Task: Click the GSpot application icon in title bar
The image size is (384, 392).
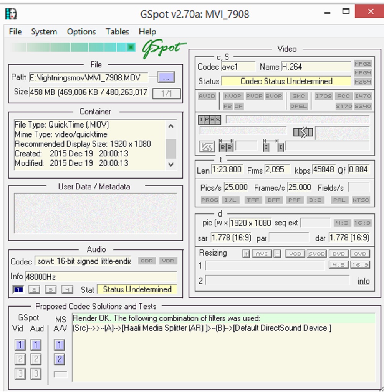Action: pyautogui.click(x=11, y=14)
